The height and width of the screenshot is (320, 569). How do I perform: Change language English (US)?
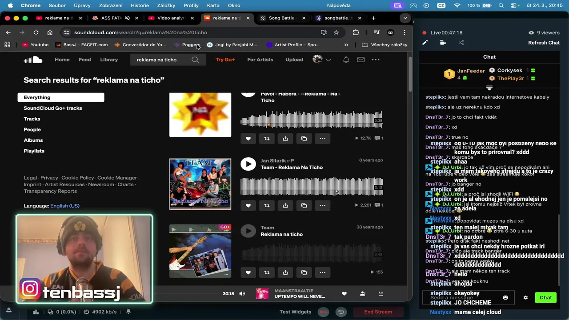pyautogui.click(x=65, y=206)
